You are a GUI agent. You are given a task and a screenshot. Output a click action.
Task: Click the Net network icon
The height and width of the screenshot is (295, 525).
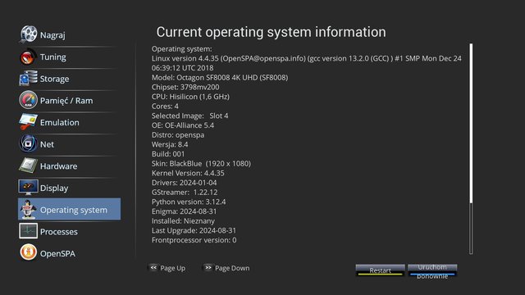[x=28, y=144]
